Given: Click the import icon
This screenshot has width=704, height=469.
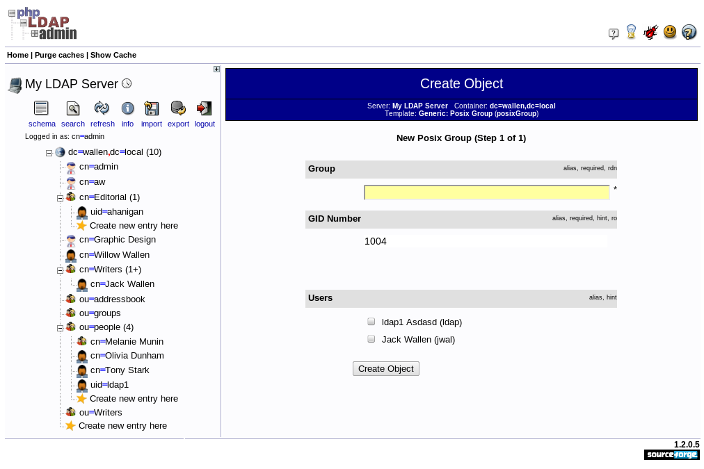Looking at the screenshot, I should coord(151,108).
